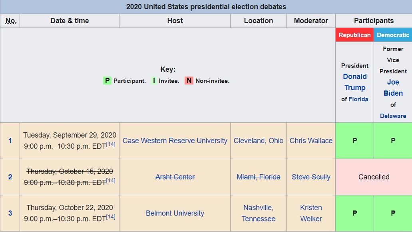Open the Joe Biden link
The height and width of the screenshot is (232, 412).
tap(393, 88)
